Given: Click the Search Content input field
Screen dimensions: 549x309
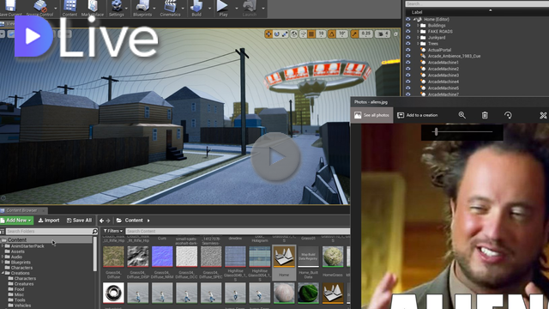Looking at the screenshot, I should point(238,231).
